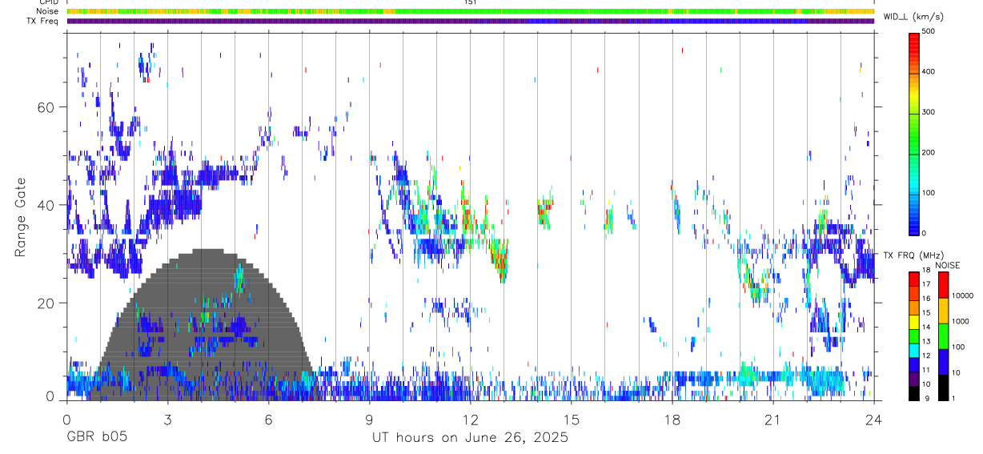Click the '13' label on the TX FRQ scale

[925, 342]
